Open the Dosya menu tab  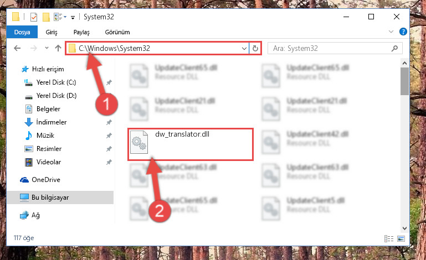coord(22,32)
